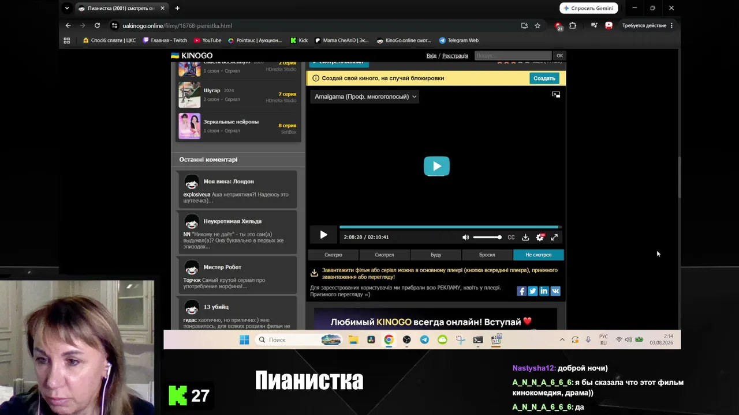Open the '13 убийц' comment title
Image resolution: width=739 pixels, height=415 pixels.
pos(216,307)
